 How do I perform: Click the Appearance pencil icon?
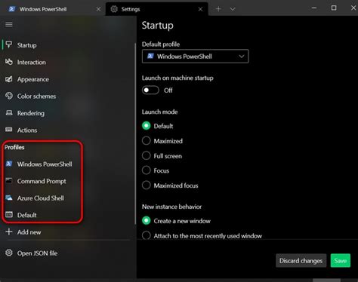[x=9, y=79]
